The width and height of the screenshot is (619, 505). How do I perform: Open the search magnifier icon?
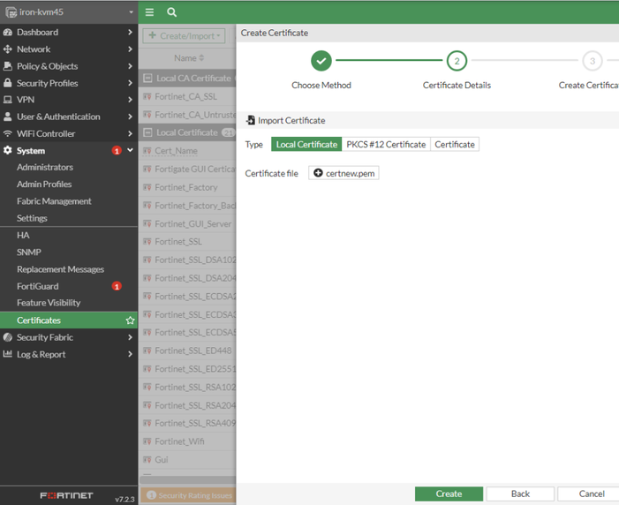[x=171, y=12]
